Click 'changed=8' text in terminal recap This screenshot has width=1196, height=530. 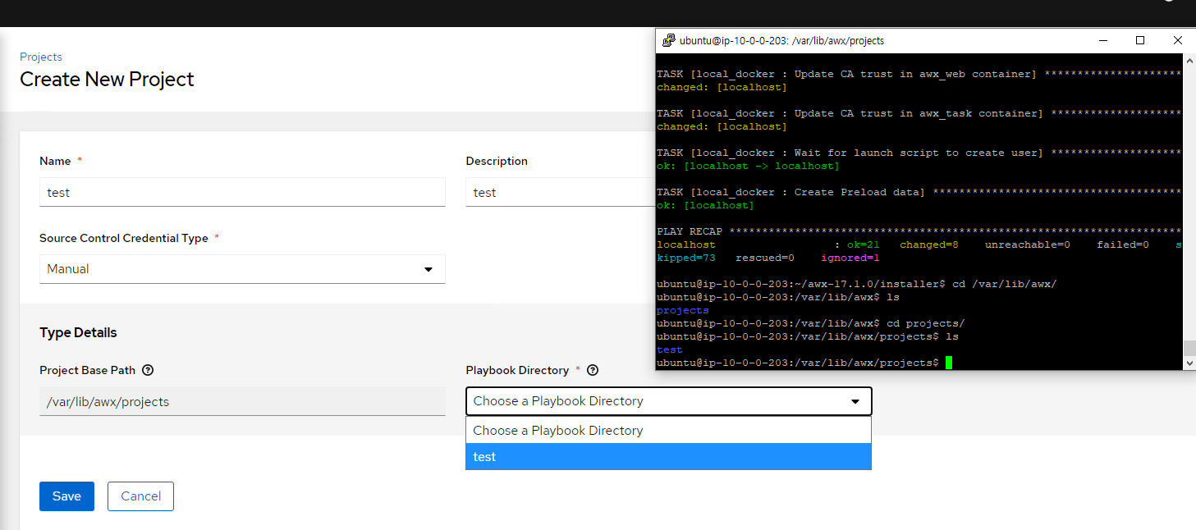pyautogui.click(x=929, y=244)
